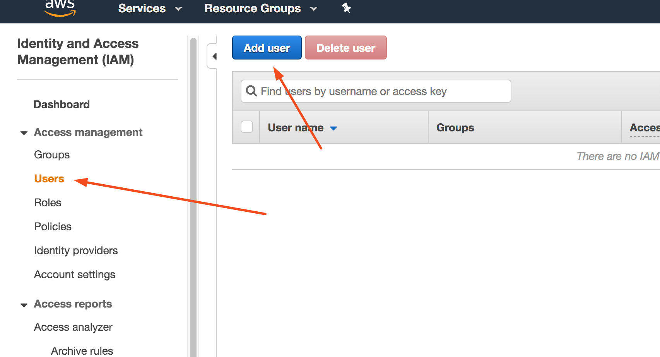Open Identity providers in the sidebar

coord(76,251)
